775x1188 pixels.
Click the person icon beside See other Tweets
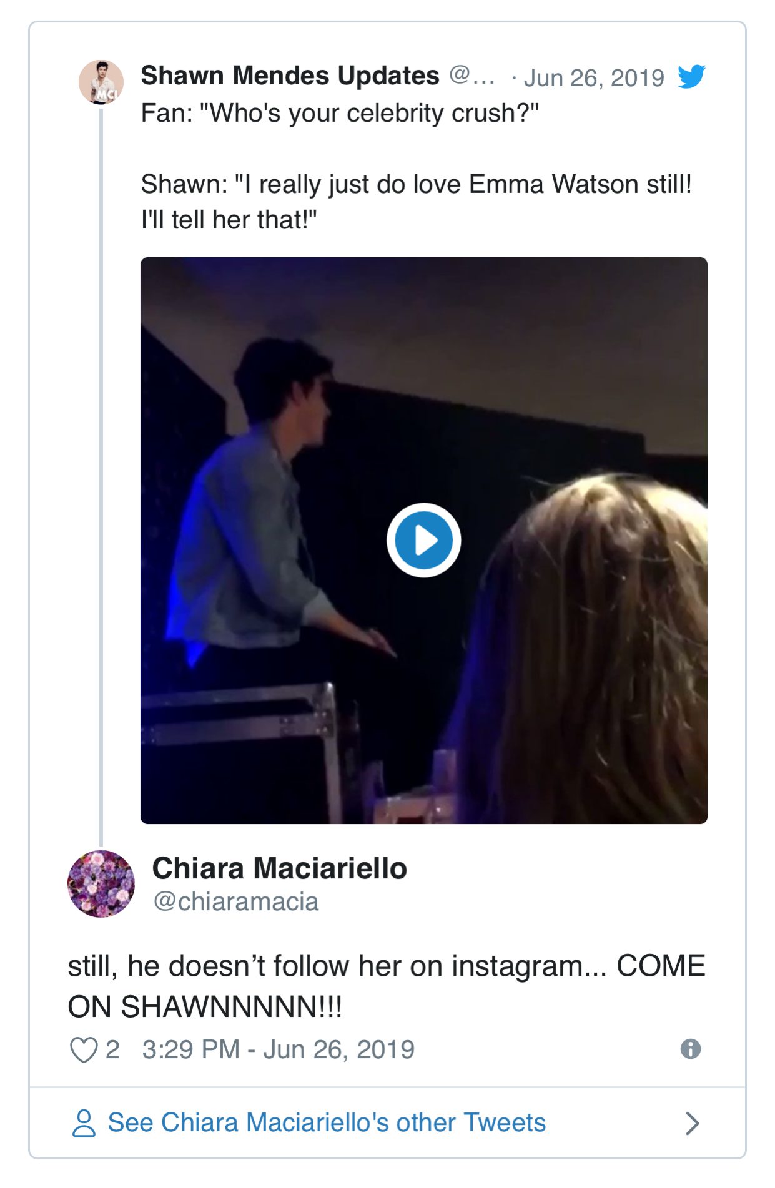pos(84,1122)
